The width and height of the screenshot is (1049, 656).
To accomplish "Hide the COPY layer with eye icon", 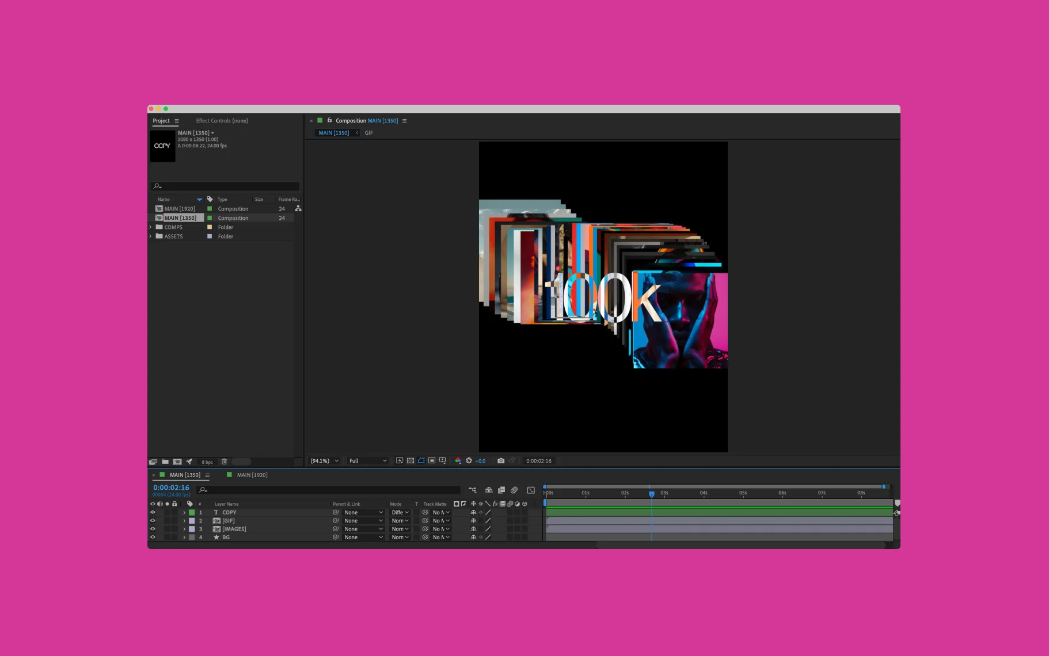I will (153, 512).
